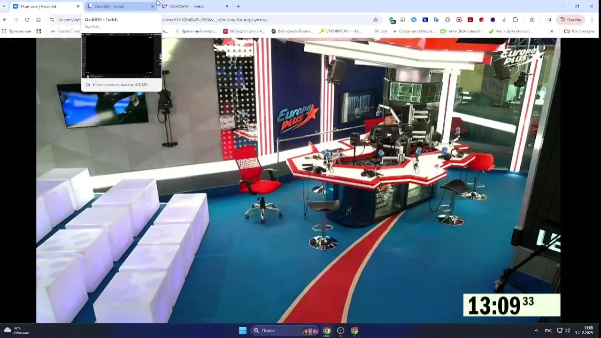Close the Oxde830 Twitch tab
601x338 pixels.
pyautogui.click(x=152, y=7)
